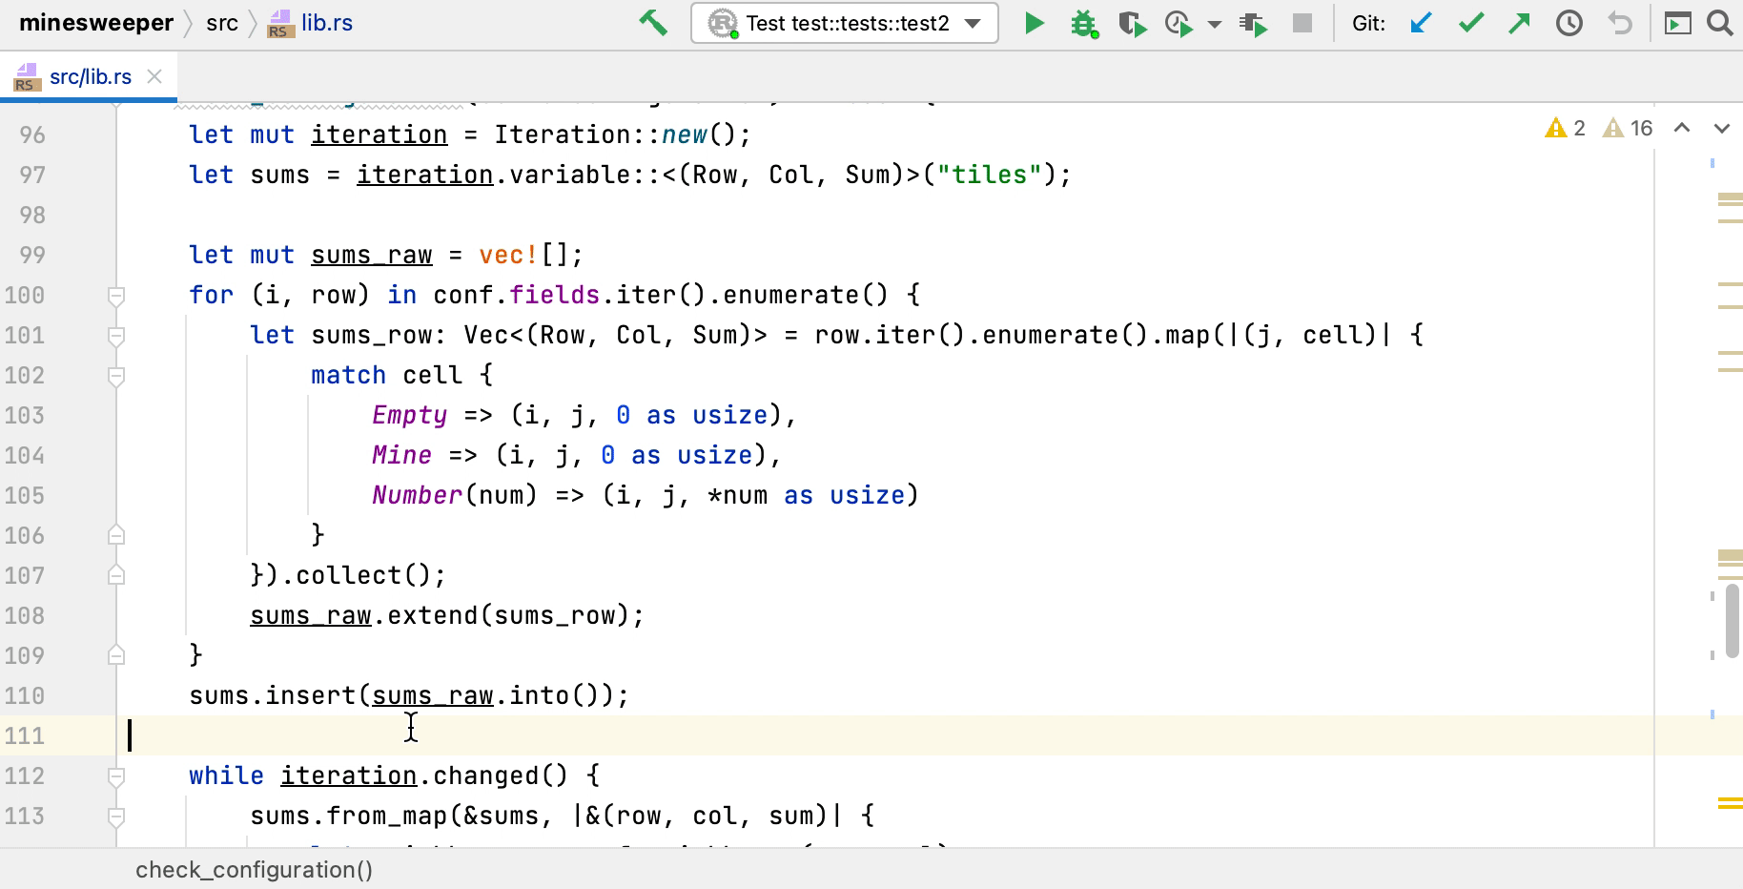Commit changes with Git checkmark
The width and height of the screenshot is (1743, 889).
1471,23
